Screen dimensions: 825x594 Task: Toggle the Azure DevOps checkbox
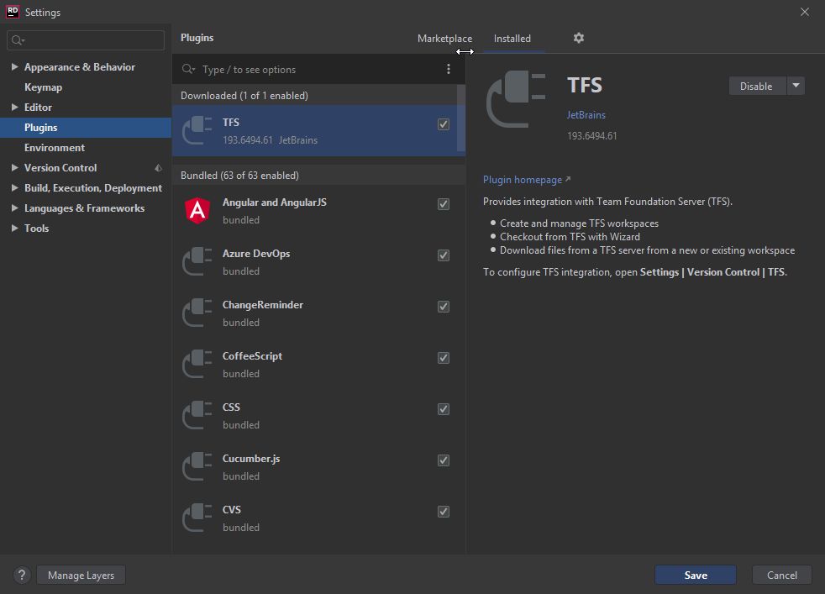click(444, 255)
